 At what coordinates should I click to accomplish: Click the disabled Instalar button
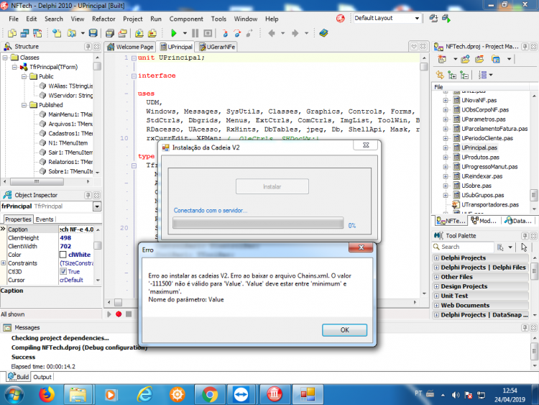tap(272, 186)
